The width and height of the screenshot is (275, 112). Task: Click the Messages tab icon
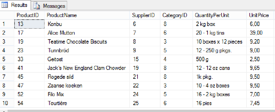tap(37, 6)
